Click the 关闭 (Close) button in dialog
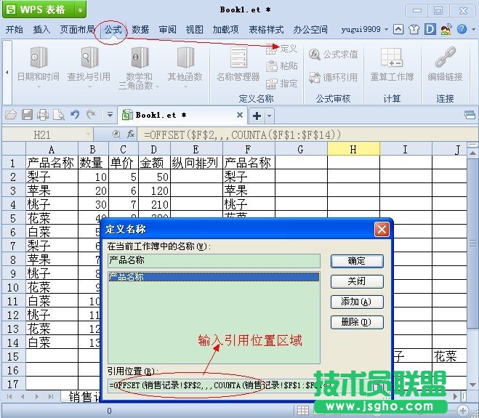The image size is (479, 418). [x=357, y=281]
